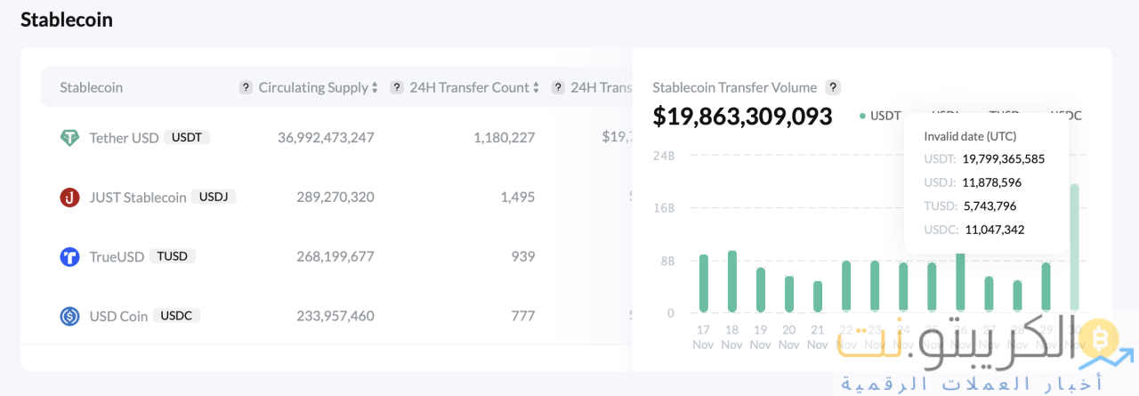Open the JUST Stablecoin row link
The image size is (1139, 396).
click(x=138, y=198)
